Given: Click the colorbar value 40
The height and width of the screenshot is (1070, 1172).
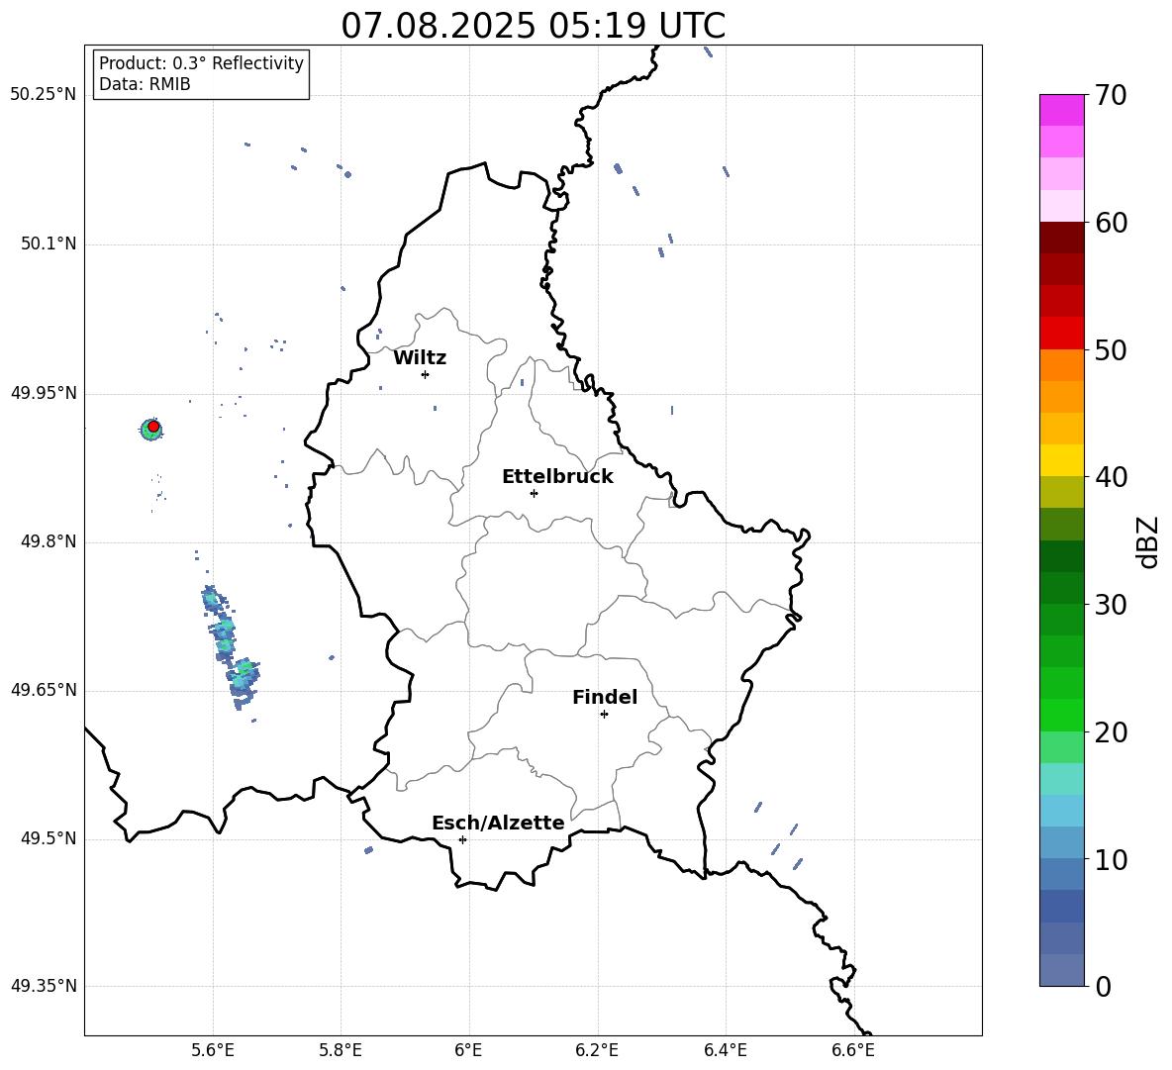Looking at the screenshot, I should 1111,477.
